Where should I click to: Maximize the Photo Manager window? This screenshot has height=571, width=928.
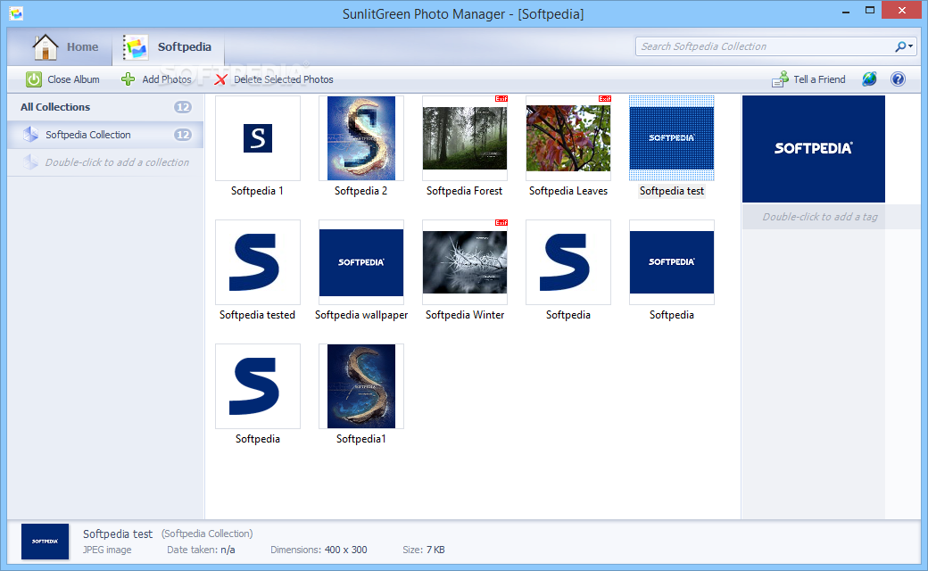[869, 11]
